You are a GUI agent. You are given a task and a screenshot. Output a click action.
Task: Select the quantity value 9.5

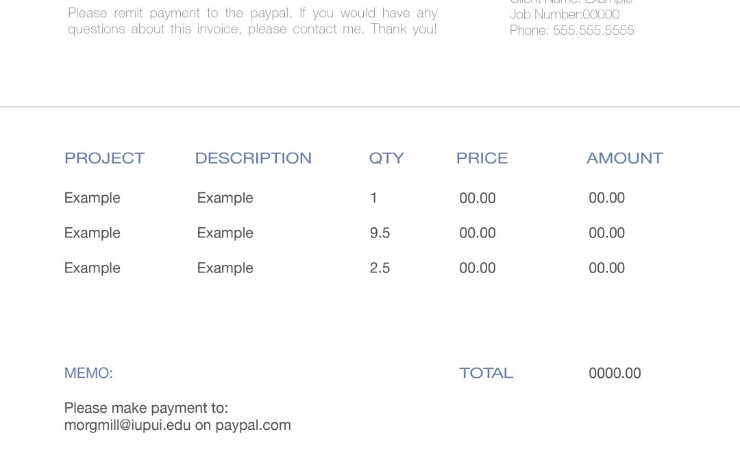[x=380, y=233]
